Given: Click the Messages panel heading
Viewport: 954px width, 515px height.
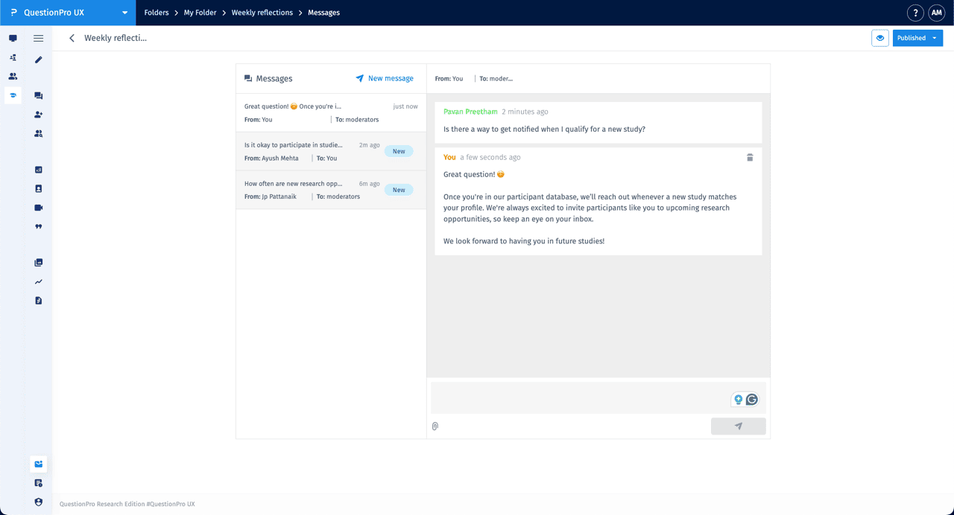Looking at the screenshot, I should pos(268,78).
